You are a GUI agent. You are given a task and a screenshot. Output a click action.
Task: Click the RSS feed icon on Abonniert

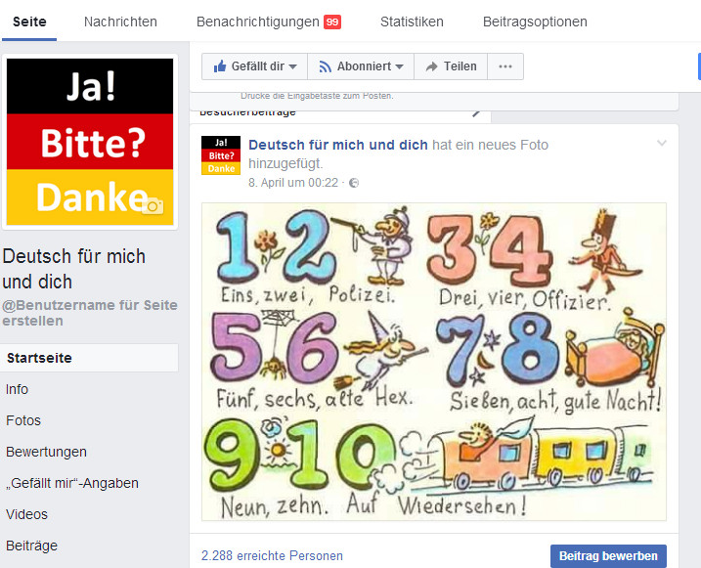coord(325,66)
